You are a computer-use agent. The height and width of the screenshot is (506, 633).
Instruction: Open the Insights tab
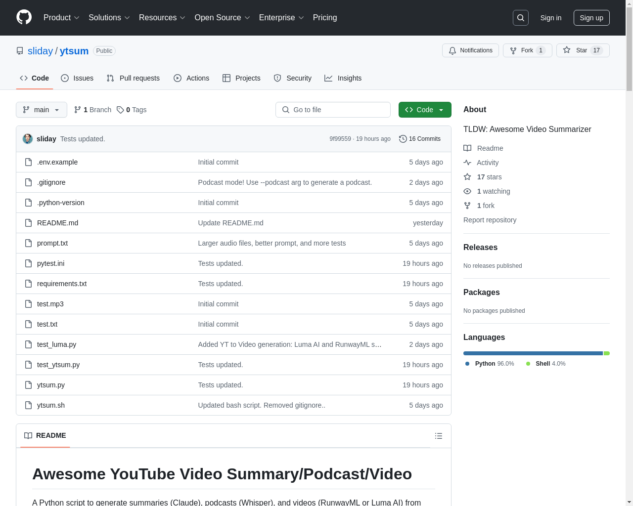pos(343,78)
